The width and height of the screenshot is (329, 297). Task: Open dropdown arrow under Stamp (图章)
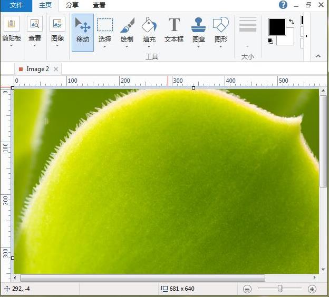pos(198,46)
